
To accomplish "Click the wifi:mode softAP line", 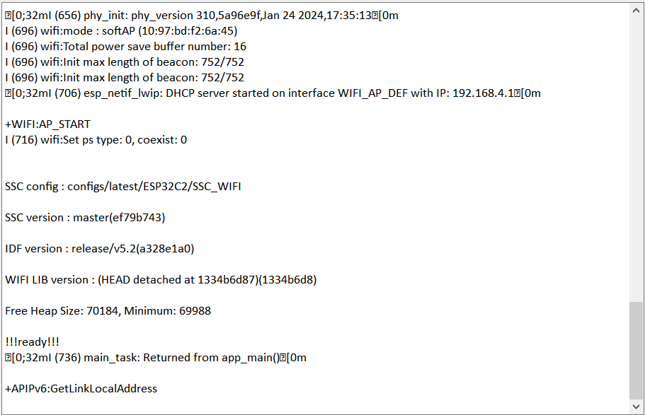I will coord(121,30).
